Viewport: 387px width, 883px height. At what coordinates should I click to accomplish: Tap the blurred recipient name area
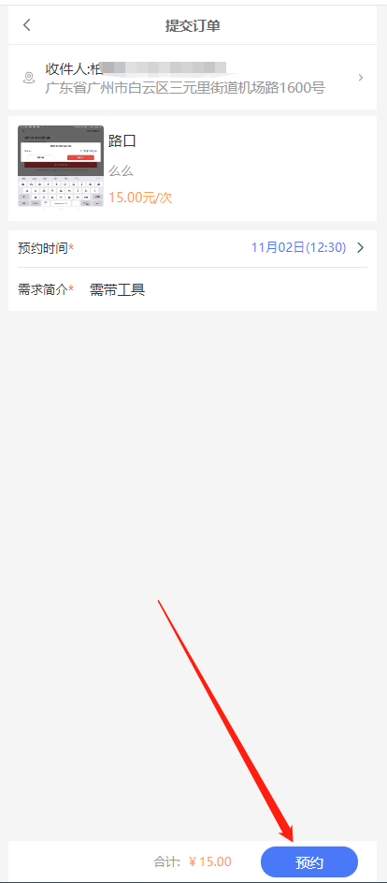pyautogui.click(x=164, y=68)
